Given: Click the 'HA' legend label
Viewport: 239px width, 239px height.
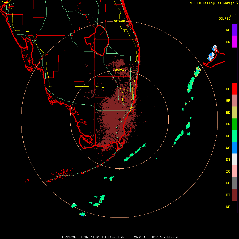Looking at the screenshot, I should (x=228, y=89).
